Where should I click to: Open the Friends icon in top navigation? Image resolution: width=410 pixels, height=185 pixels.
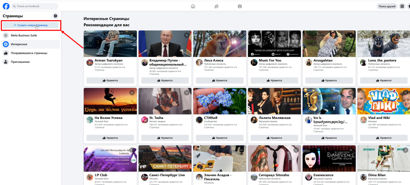[217, 6]
